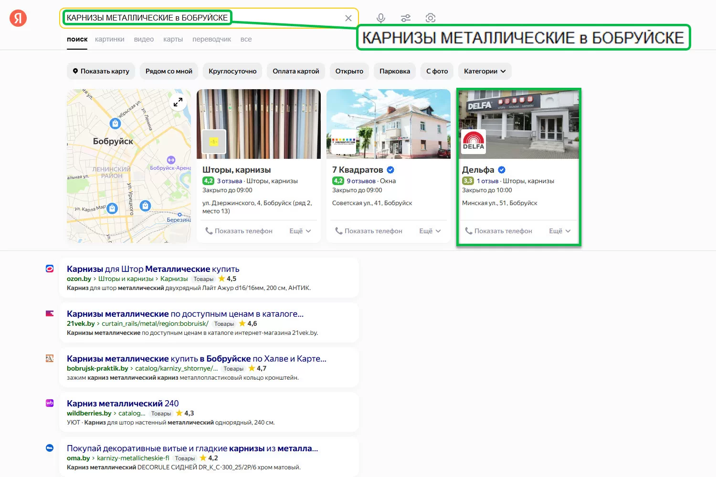Switch to the картинки tab
The image size is (716, 477).
pos(109,39)
